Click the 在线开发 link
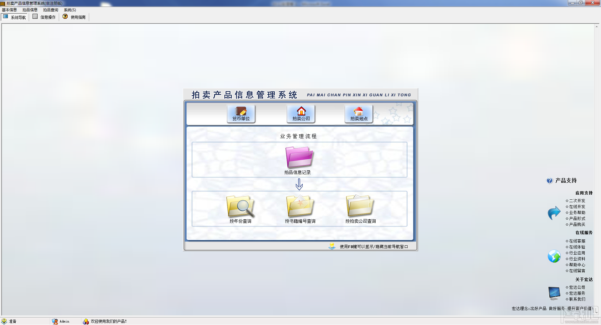 [x=577, y=207]
